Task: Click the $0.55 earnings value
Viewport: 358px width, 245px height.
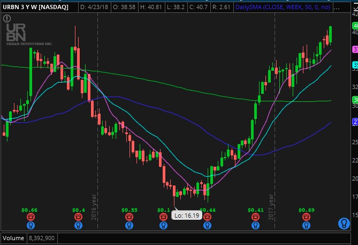Action: pos(130,210)
